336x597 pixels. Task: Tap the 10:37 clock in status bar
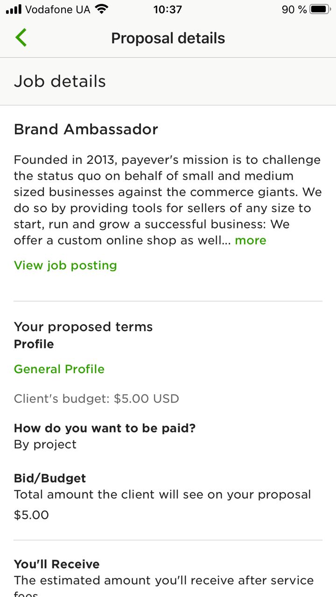click(168, 9)
